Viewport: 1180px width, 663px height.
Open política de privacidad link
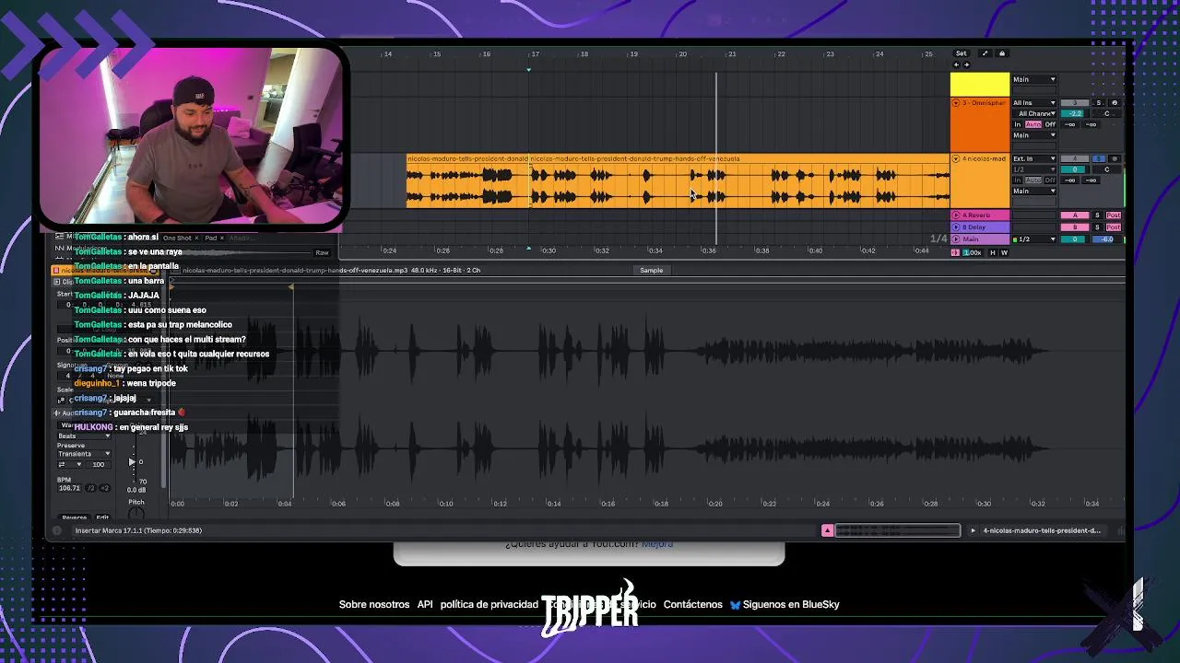tap(489, 604)
